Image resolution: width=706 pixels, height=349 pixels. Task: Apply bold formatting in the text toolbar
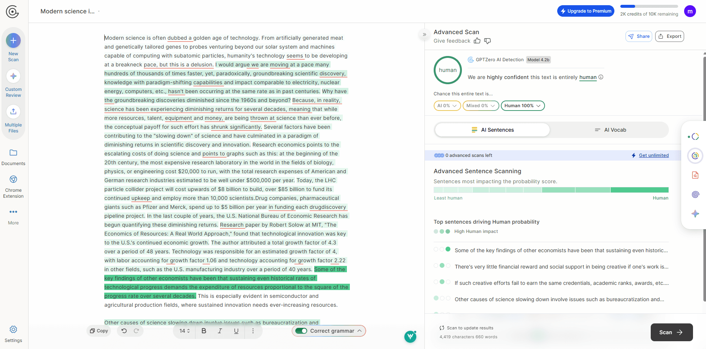(204, 331)
